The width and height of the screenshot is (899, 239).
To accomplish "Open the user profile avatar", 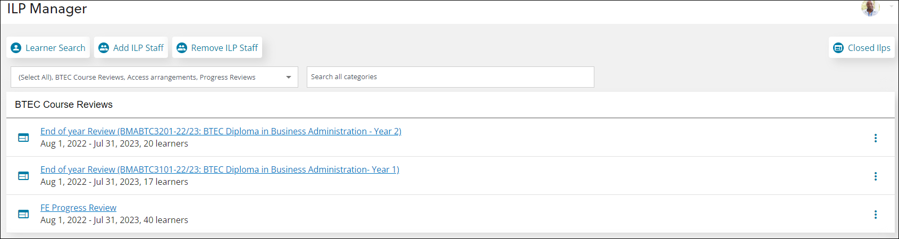I will 870,7.
